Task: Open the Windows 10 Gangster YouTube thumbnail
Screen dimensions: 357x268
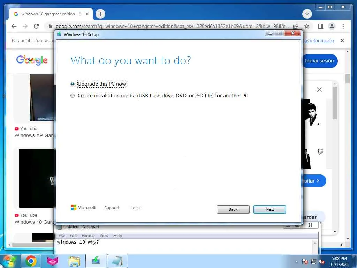Action: [x=36, y=178]
